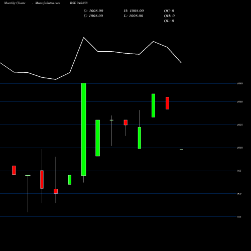Click the 'Monthly Charts' title text
The image size is (251, 251).
coord(15,3)
